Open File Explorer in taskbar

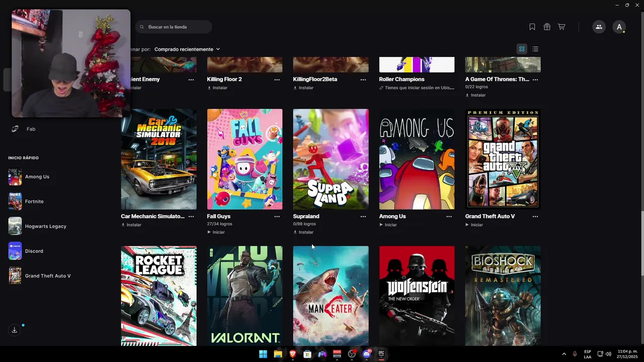click(x=278, y=354)
